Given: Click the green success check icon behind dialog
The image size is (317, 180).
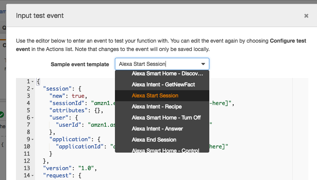Looking at the screenshot, I should tap(2, 115).
